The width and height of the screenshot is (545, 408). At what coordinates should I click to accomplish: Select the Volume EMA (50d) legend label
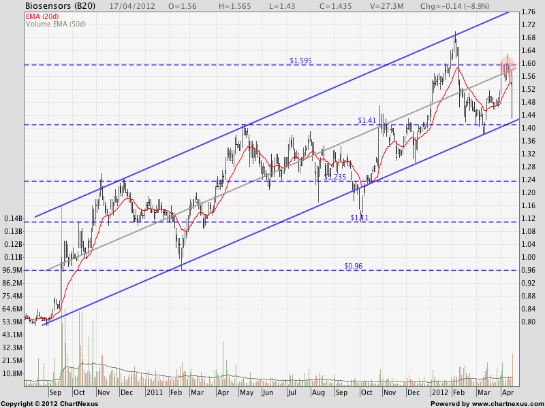[x=56, y=24]
